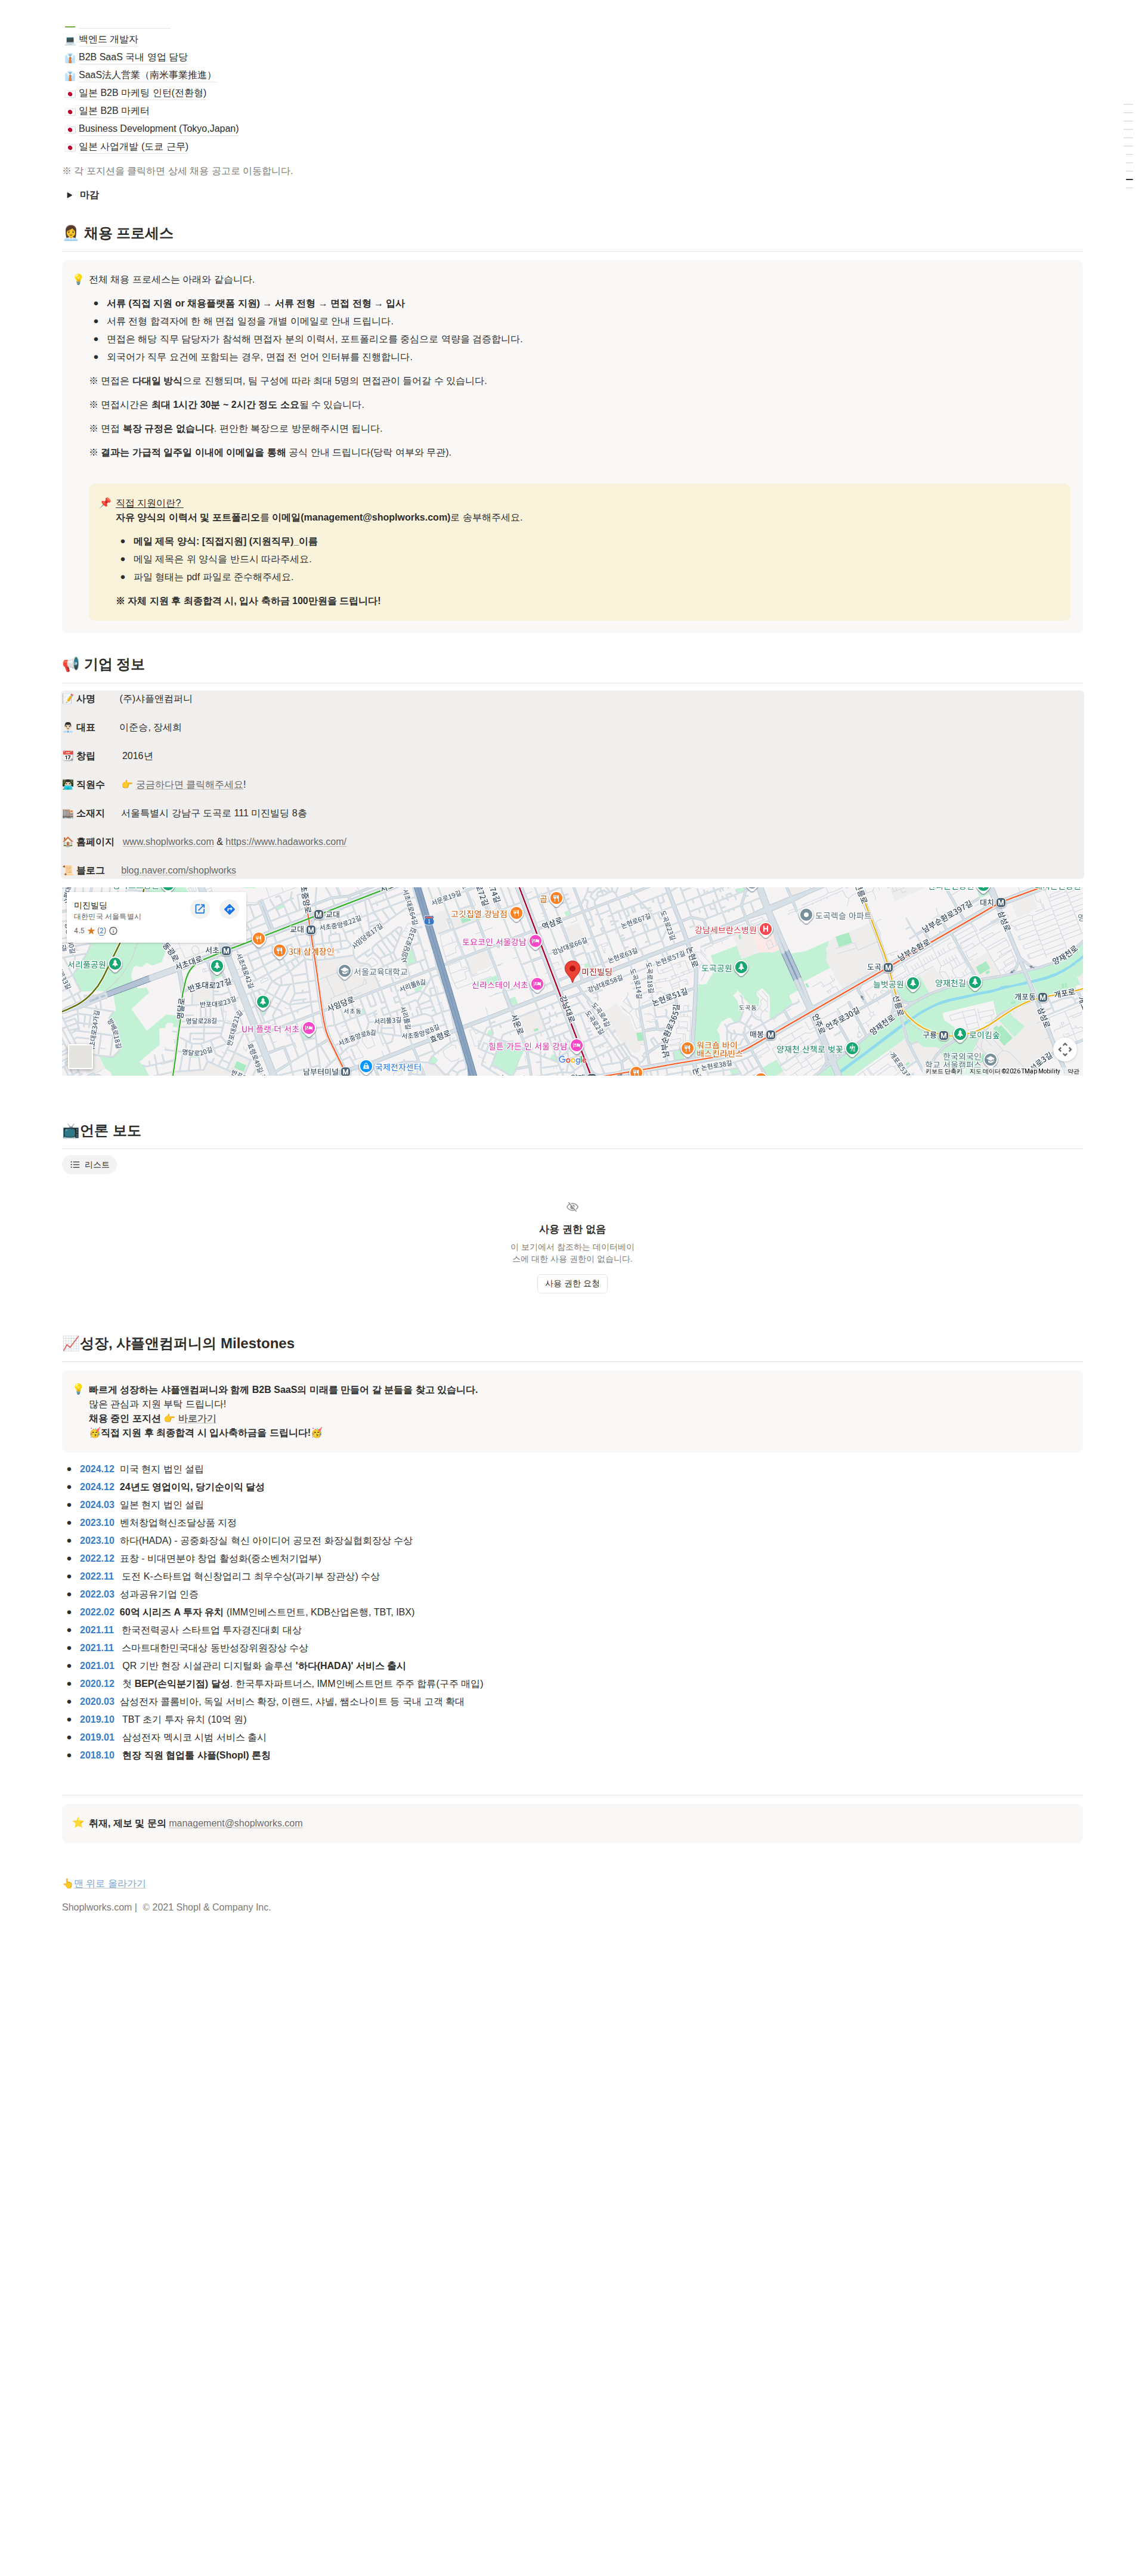This screenshot has width=1145, height=2576.
Task: Click the map layers thumbnail
Action: (x=80, y=1056)
